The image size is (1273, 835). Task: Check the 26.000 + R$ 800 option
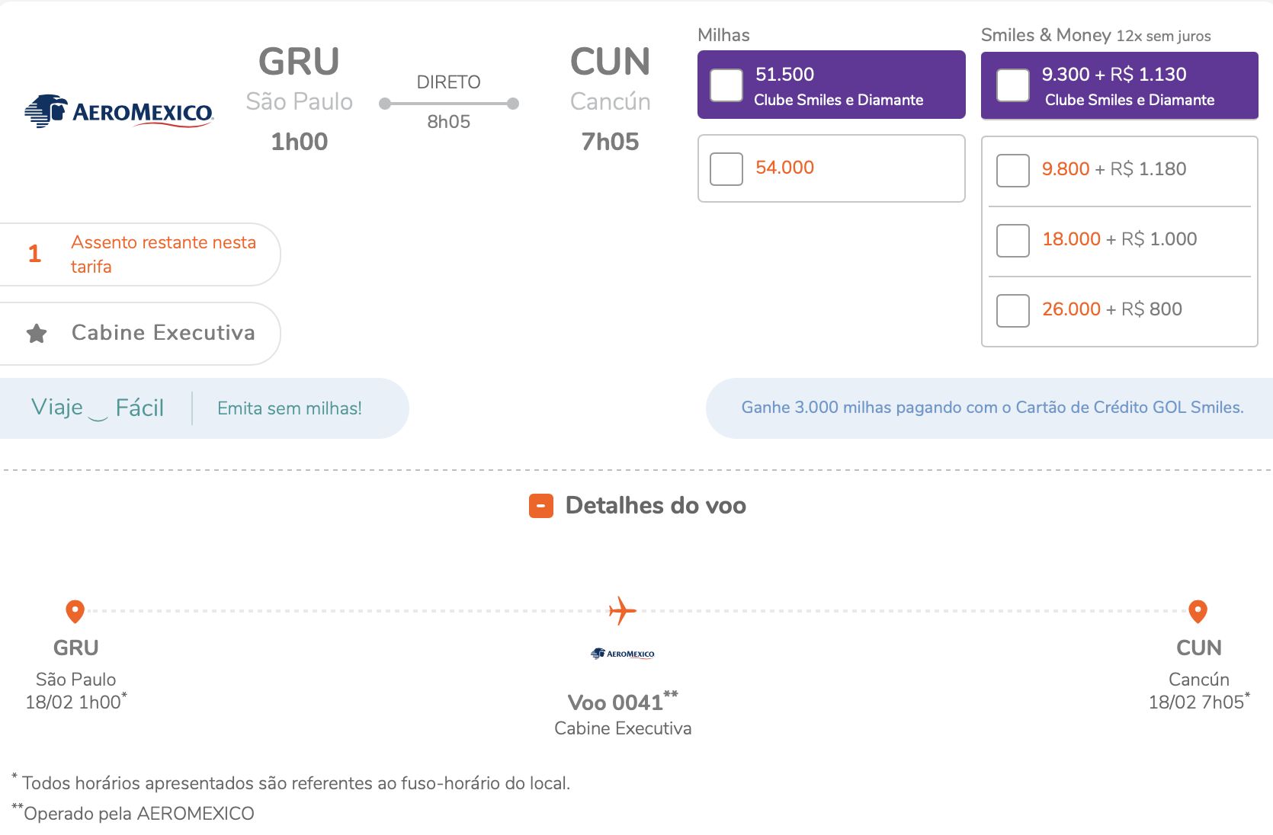coord(1013,310)
